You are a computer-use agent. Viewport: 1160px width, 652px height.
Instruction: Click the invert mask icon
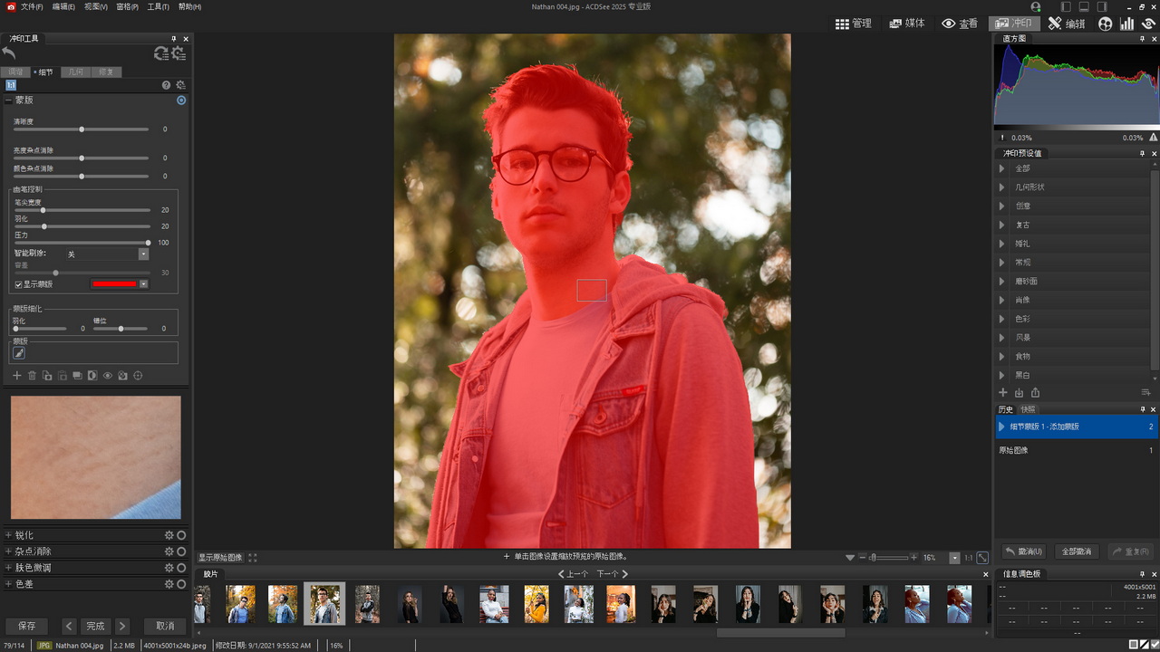tap(92, 376)
